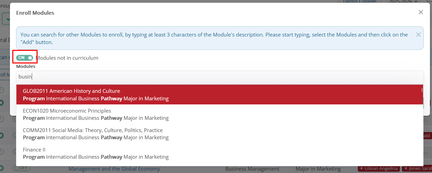This screenshot has width=432, height=173.
Task: Click the green toggle at bottom-left edge
Action: click(x=1, y=168)
